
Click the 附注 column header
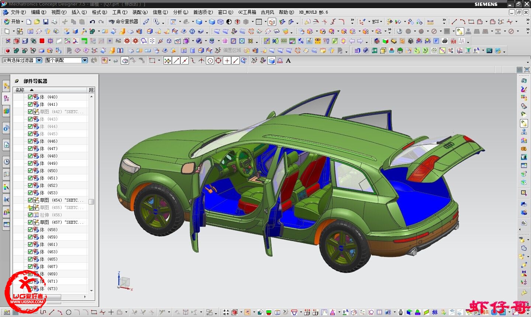point(91,90)
